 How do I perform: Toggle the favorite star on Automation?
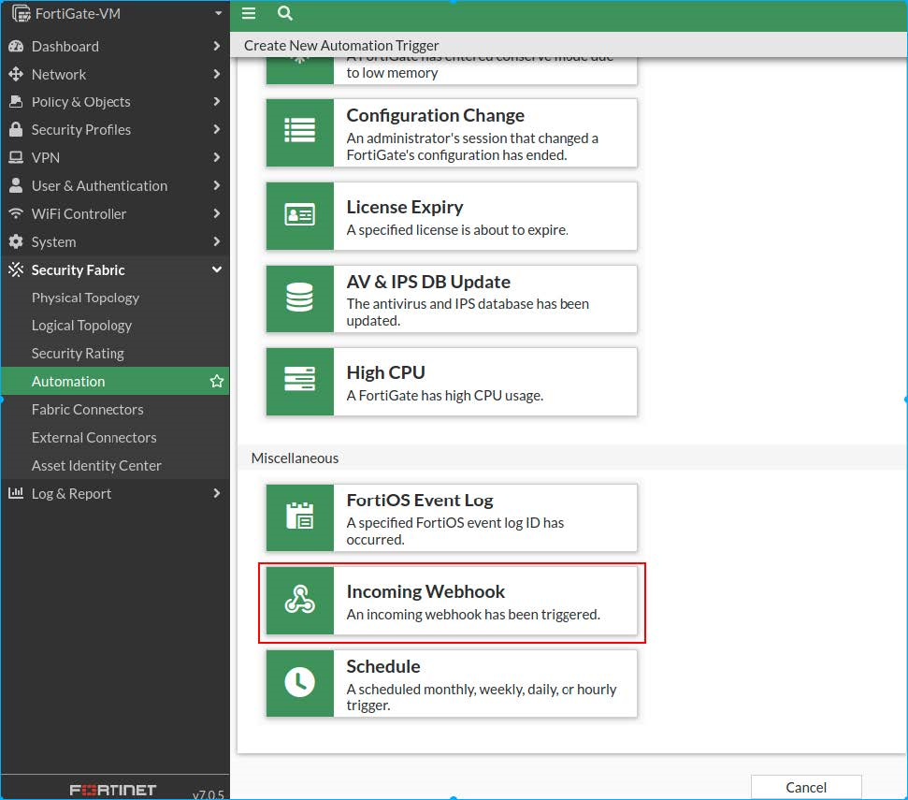click(x=216, y=381)
